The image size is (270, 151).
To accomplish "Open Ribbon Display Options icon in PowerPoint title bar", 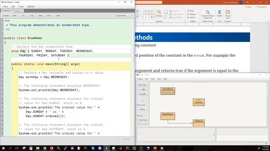I will pos(247,3).
